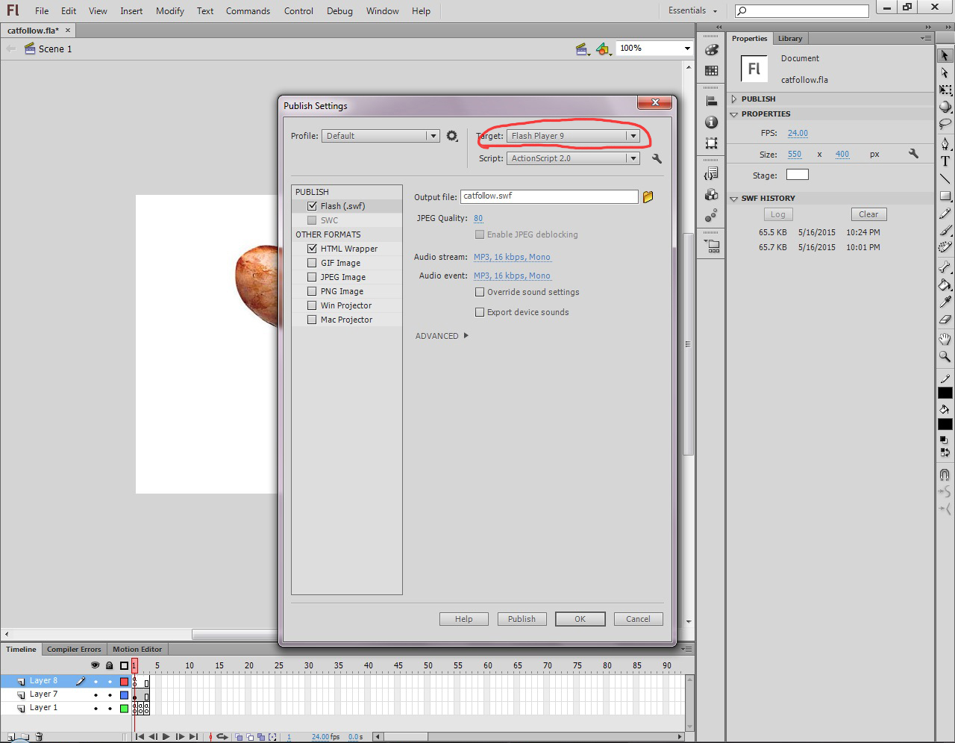Collapse the PROPERTIES section

733,114
